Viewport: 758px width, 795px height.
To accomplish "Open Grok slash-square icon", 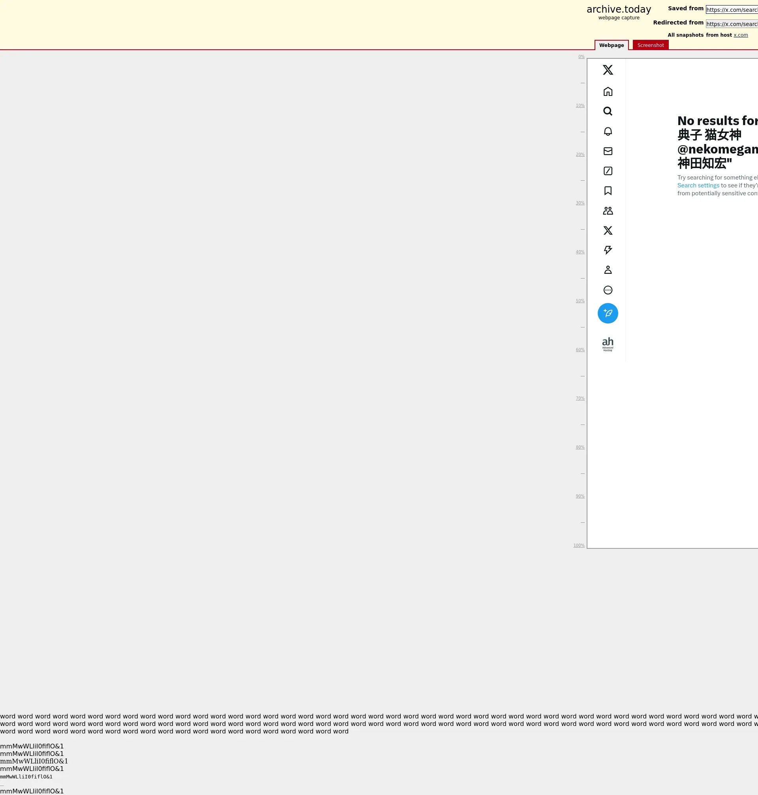I will pyautogui.click(x=608, y=171).
